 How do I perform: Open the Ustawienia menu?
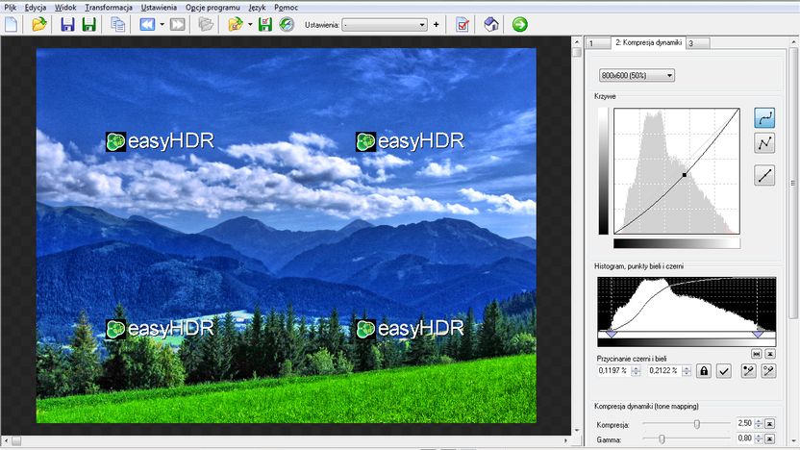(159, 8)
